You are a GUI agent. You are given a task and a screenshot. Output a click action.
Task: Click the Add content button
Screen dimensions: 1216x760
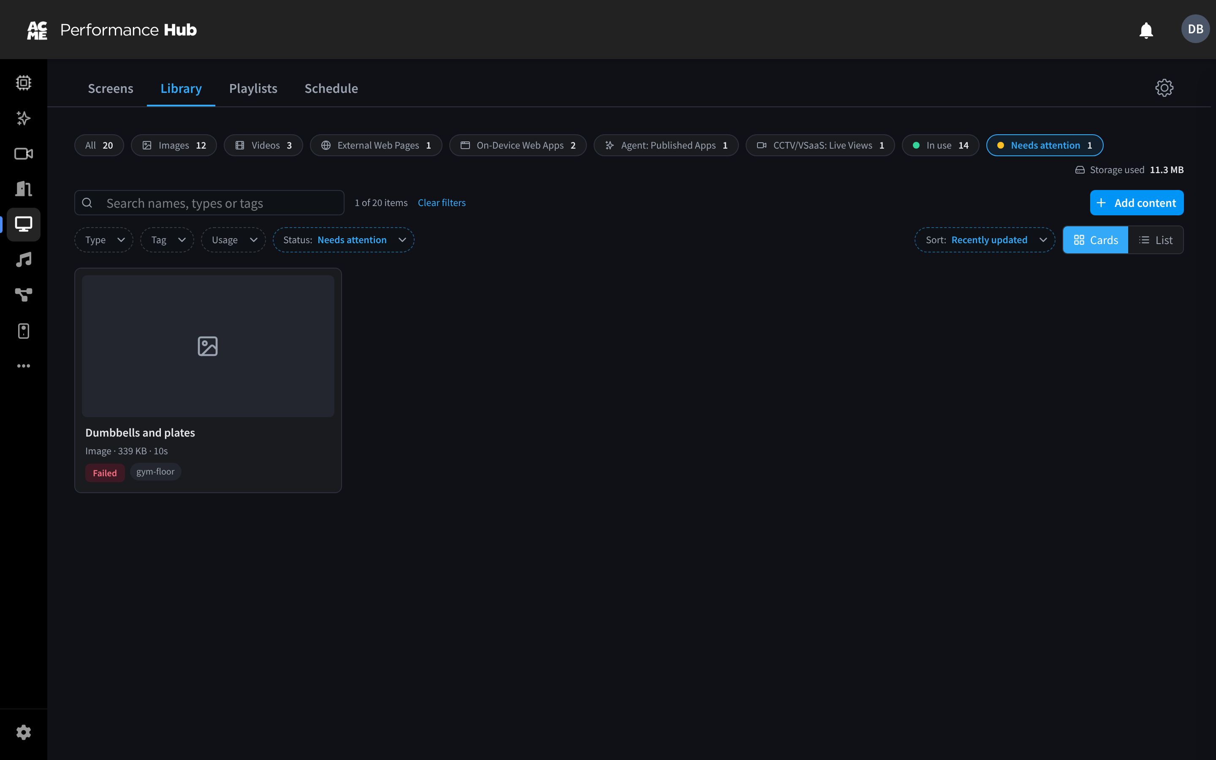pos(1137,203)
